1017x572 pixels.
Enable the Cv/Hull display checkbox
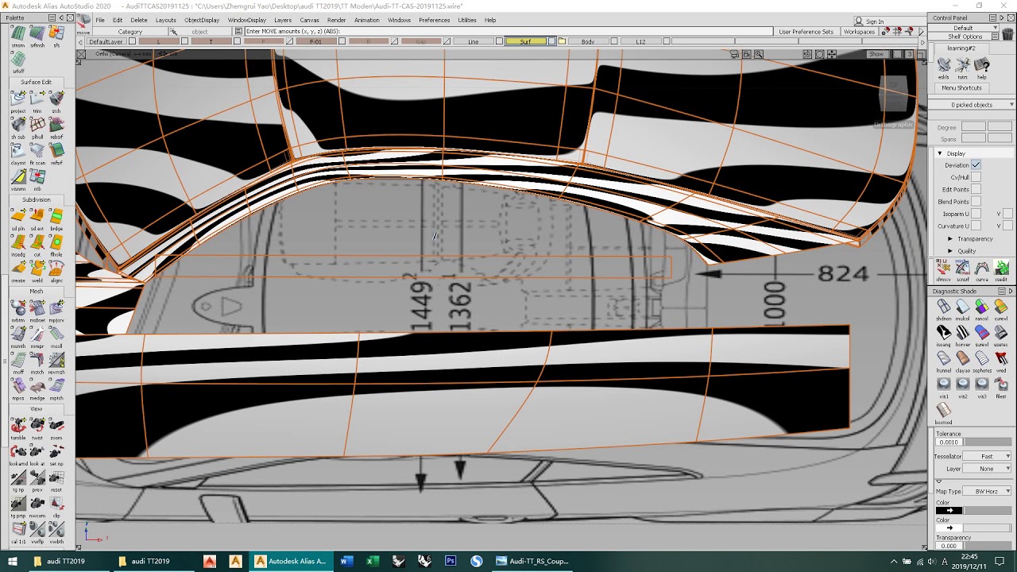[x=976, y=177]
